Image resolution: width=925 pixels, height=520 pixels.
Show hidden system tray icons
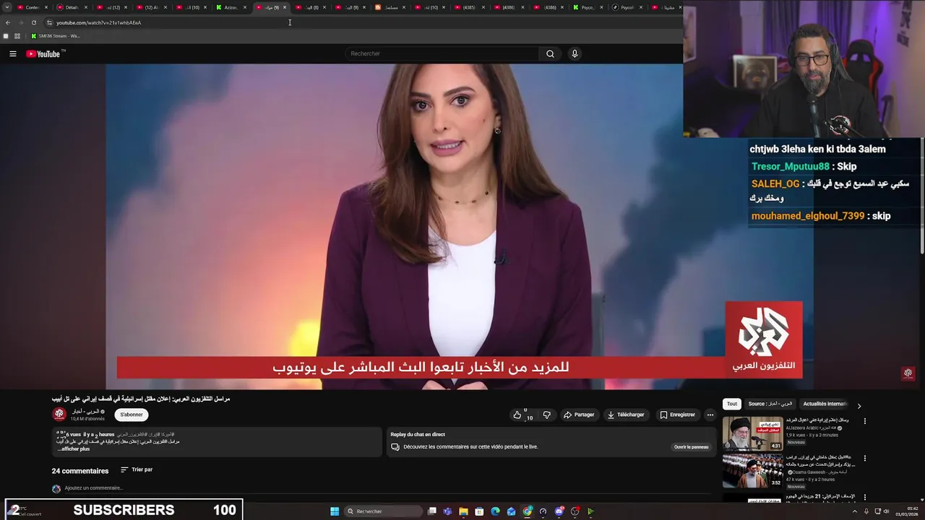[x=856, y=511]
